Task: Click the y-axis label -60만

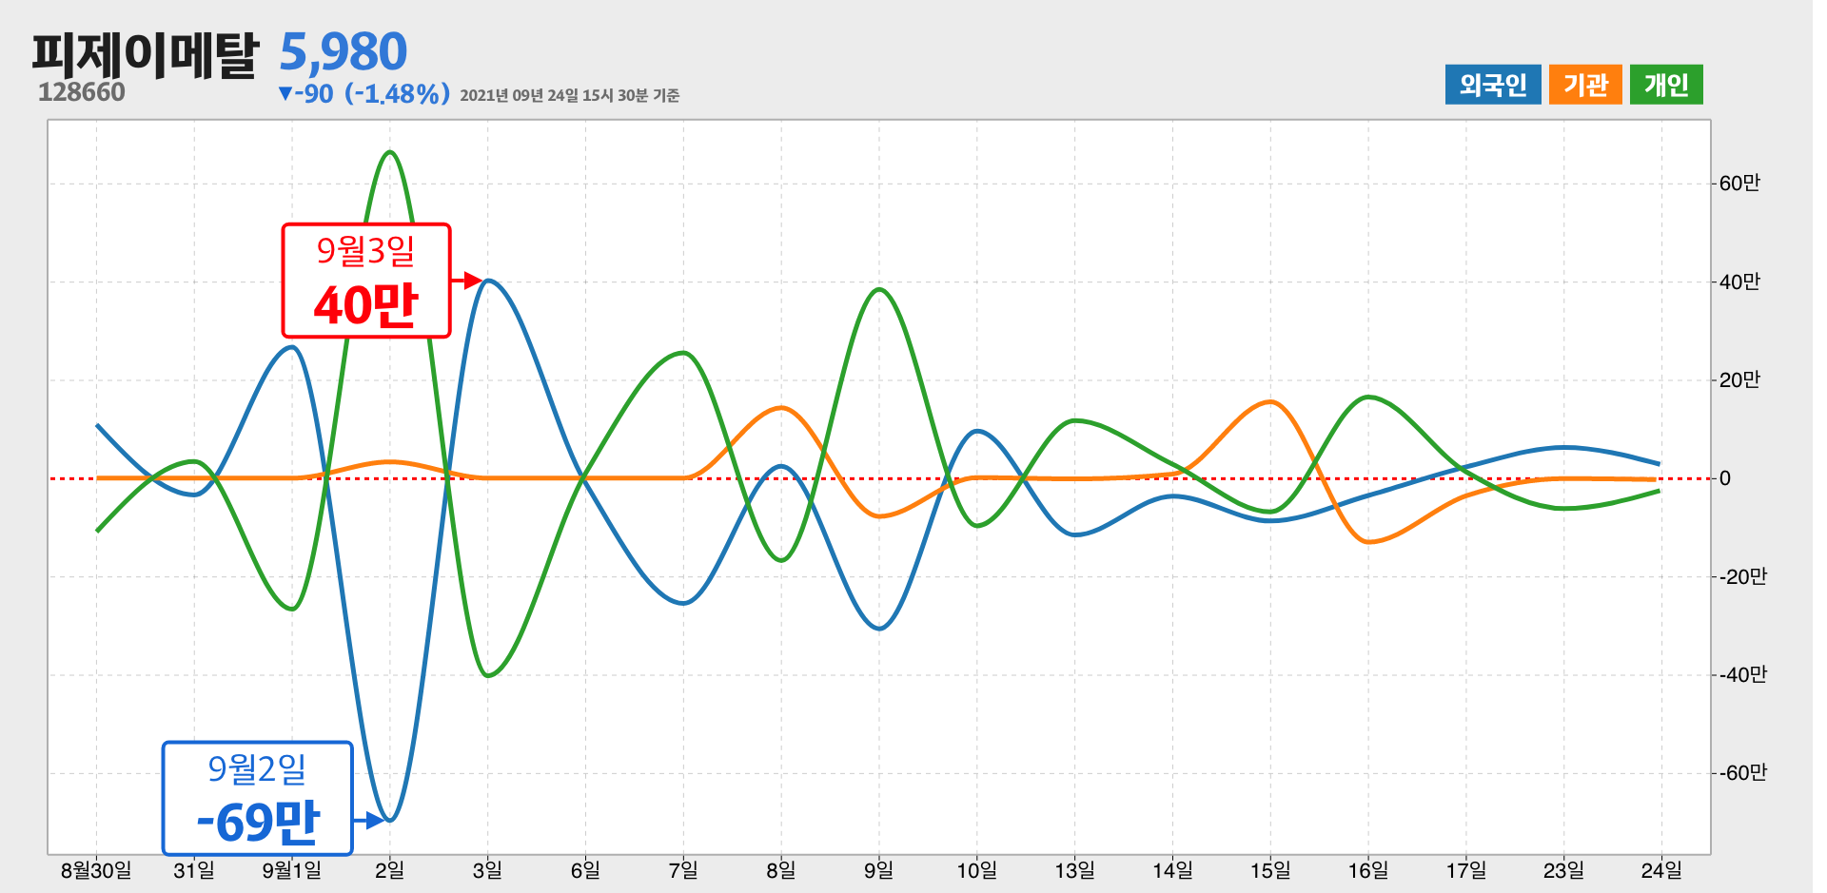Action: point(1743,772)
